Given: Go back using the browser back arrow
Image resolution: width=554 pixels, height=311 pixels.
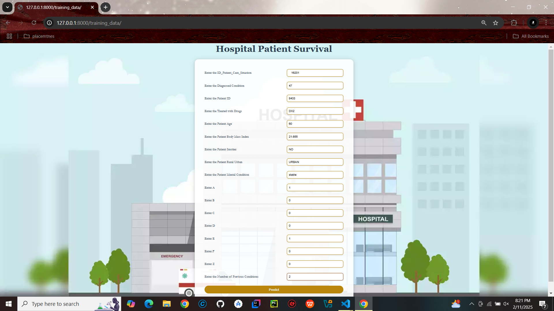Looking at the screenshot, I should (x=8, y=23).
